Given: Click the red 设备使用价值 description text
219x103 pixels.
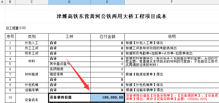Looking at the screenshot, I should point(172,97).
